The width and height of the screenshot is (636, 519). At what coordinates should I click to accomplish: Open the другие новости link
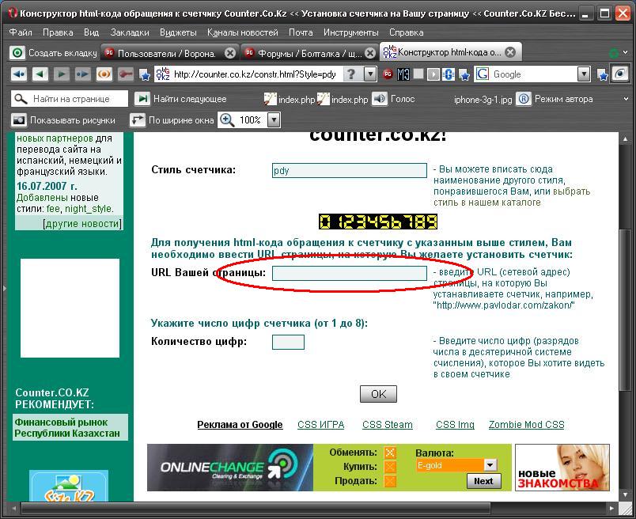[x=82, y=224]
